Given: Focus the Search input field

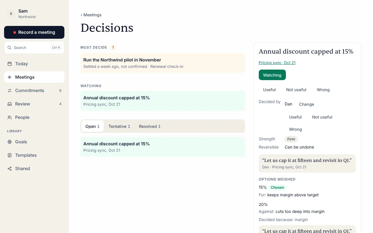Looking at the screenshot, I should tap(34, 47).
